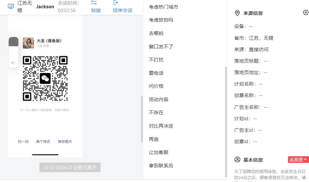Click the 计划id field row
The width and height of the screenshot is (309, 182).
pos(246,118)
